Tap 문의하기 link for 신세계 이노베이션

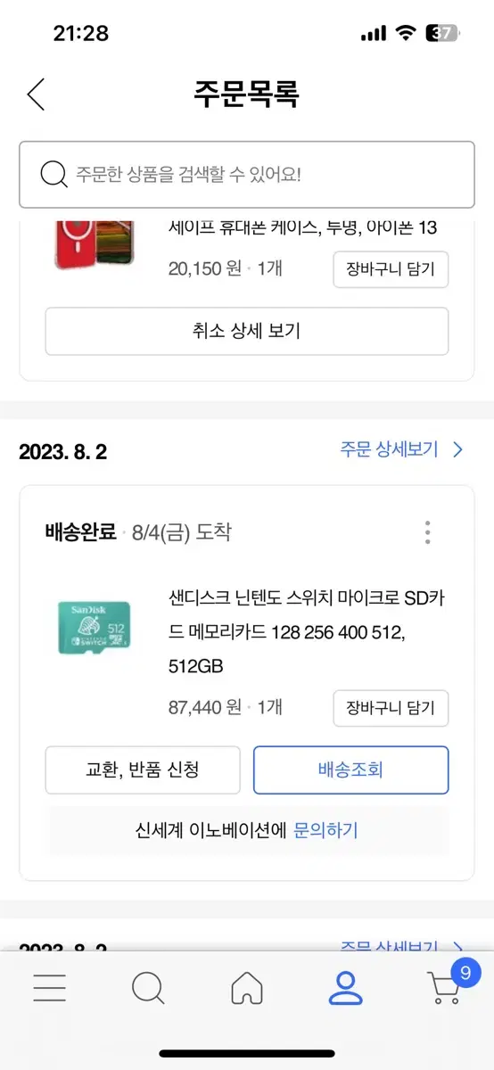coord(325,830)
